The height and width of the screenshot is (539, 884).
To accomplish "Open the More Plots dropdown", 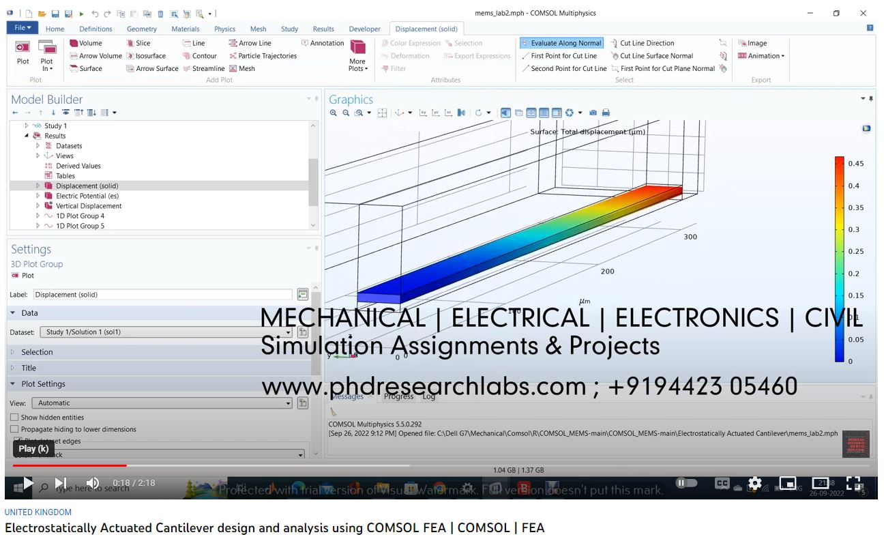I will coord(358,56).
